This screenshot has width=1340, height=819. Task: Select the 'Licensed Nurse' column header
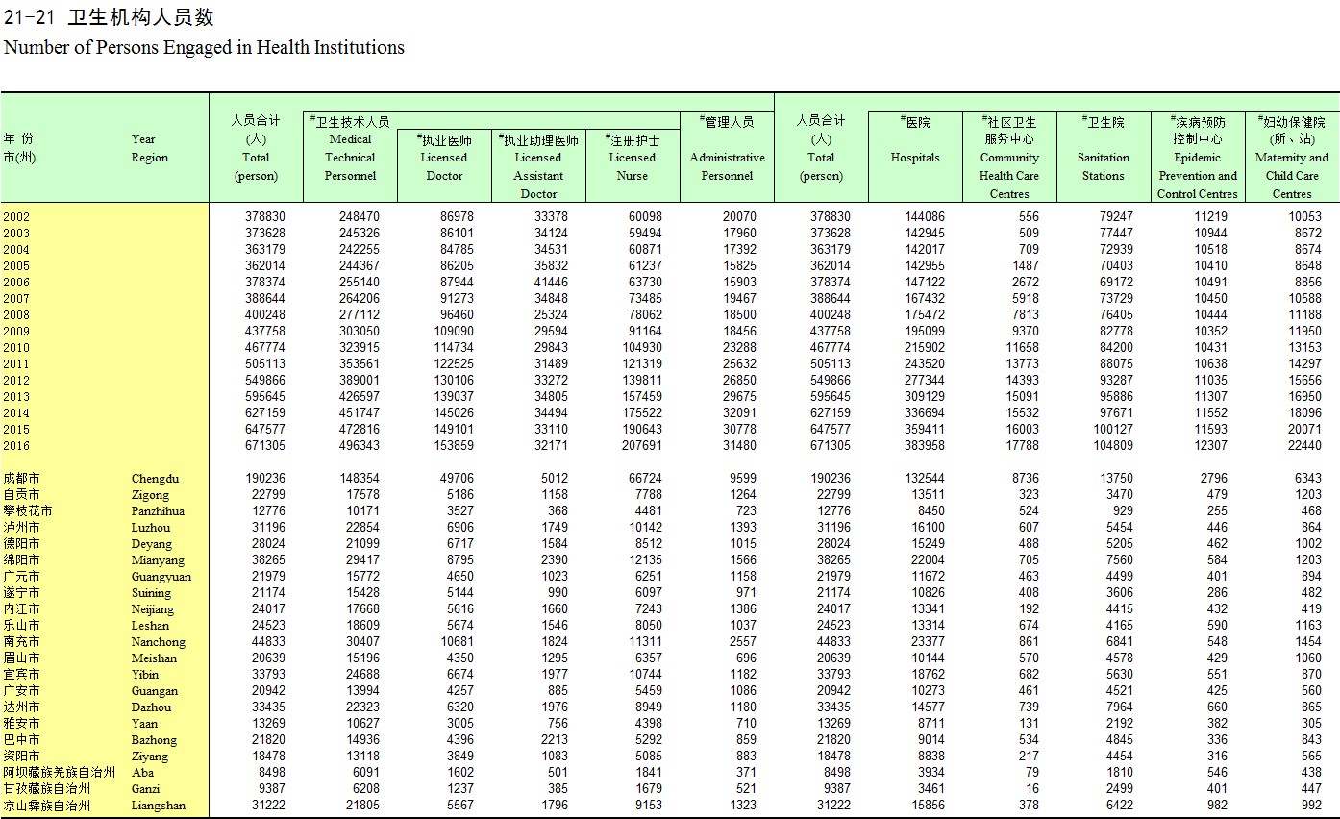pos(633,166)
